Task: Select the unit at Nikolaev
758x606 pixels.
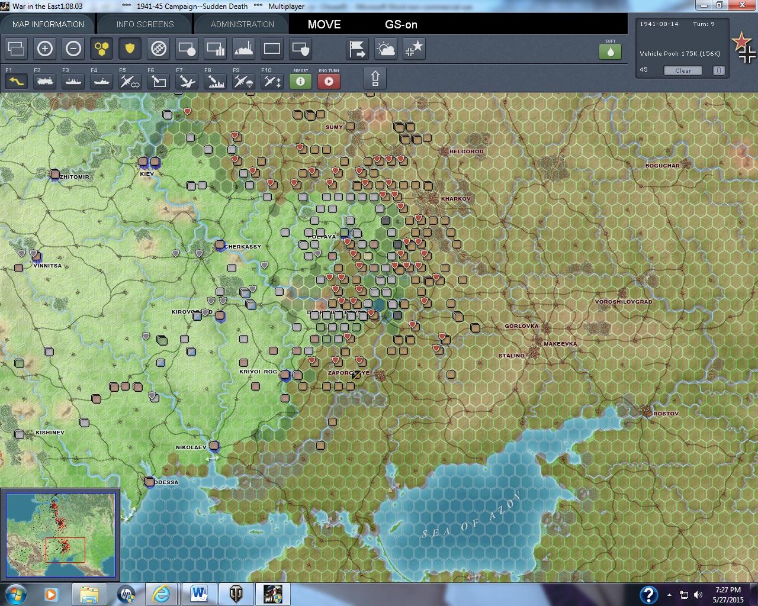Action: coord(214,445)
